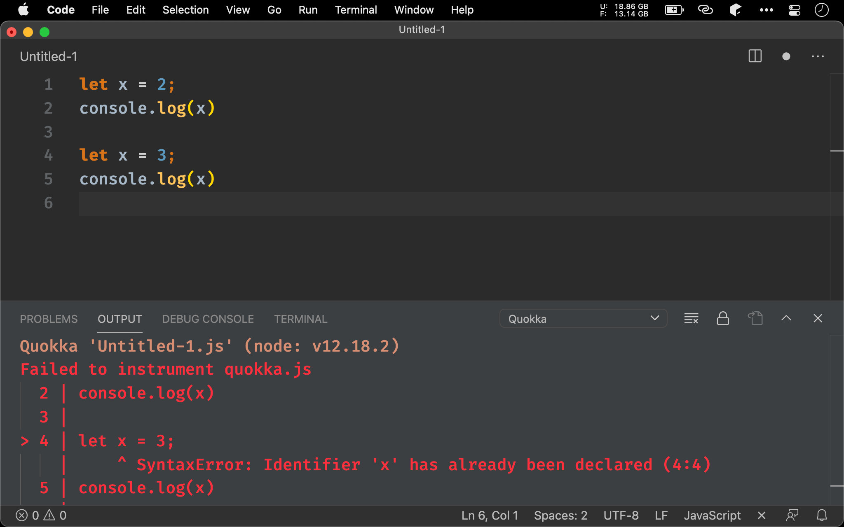
Task: Click the collapse panel arrow icon
Action: [x=786, y=317]
